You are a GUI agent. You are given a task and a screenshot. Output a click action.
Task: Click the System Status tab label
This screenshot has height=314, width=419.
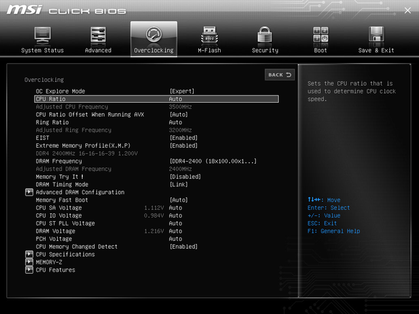point(43,50)
